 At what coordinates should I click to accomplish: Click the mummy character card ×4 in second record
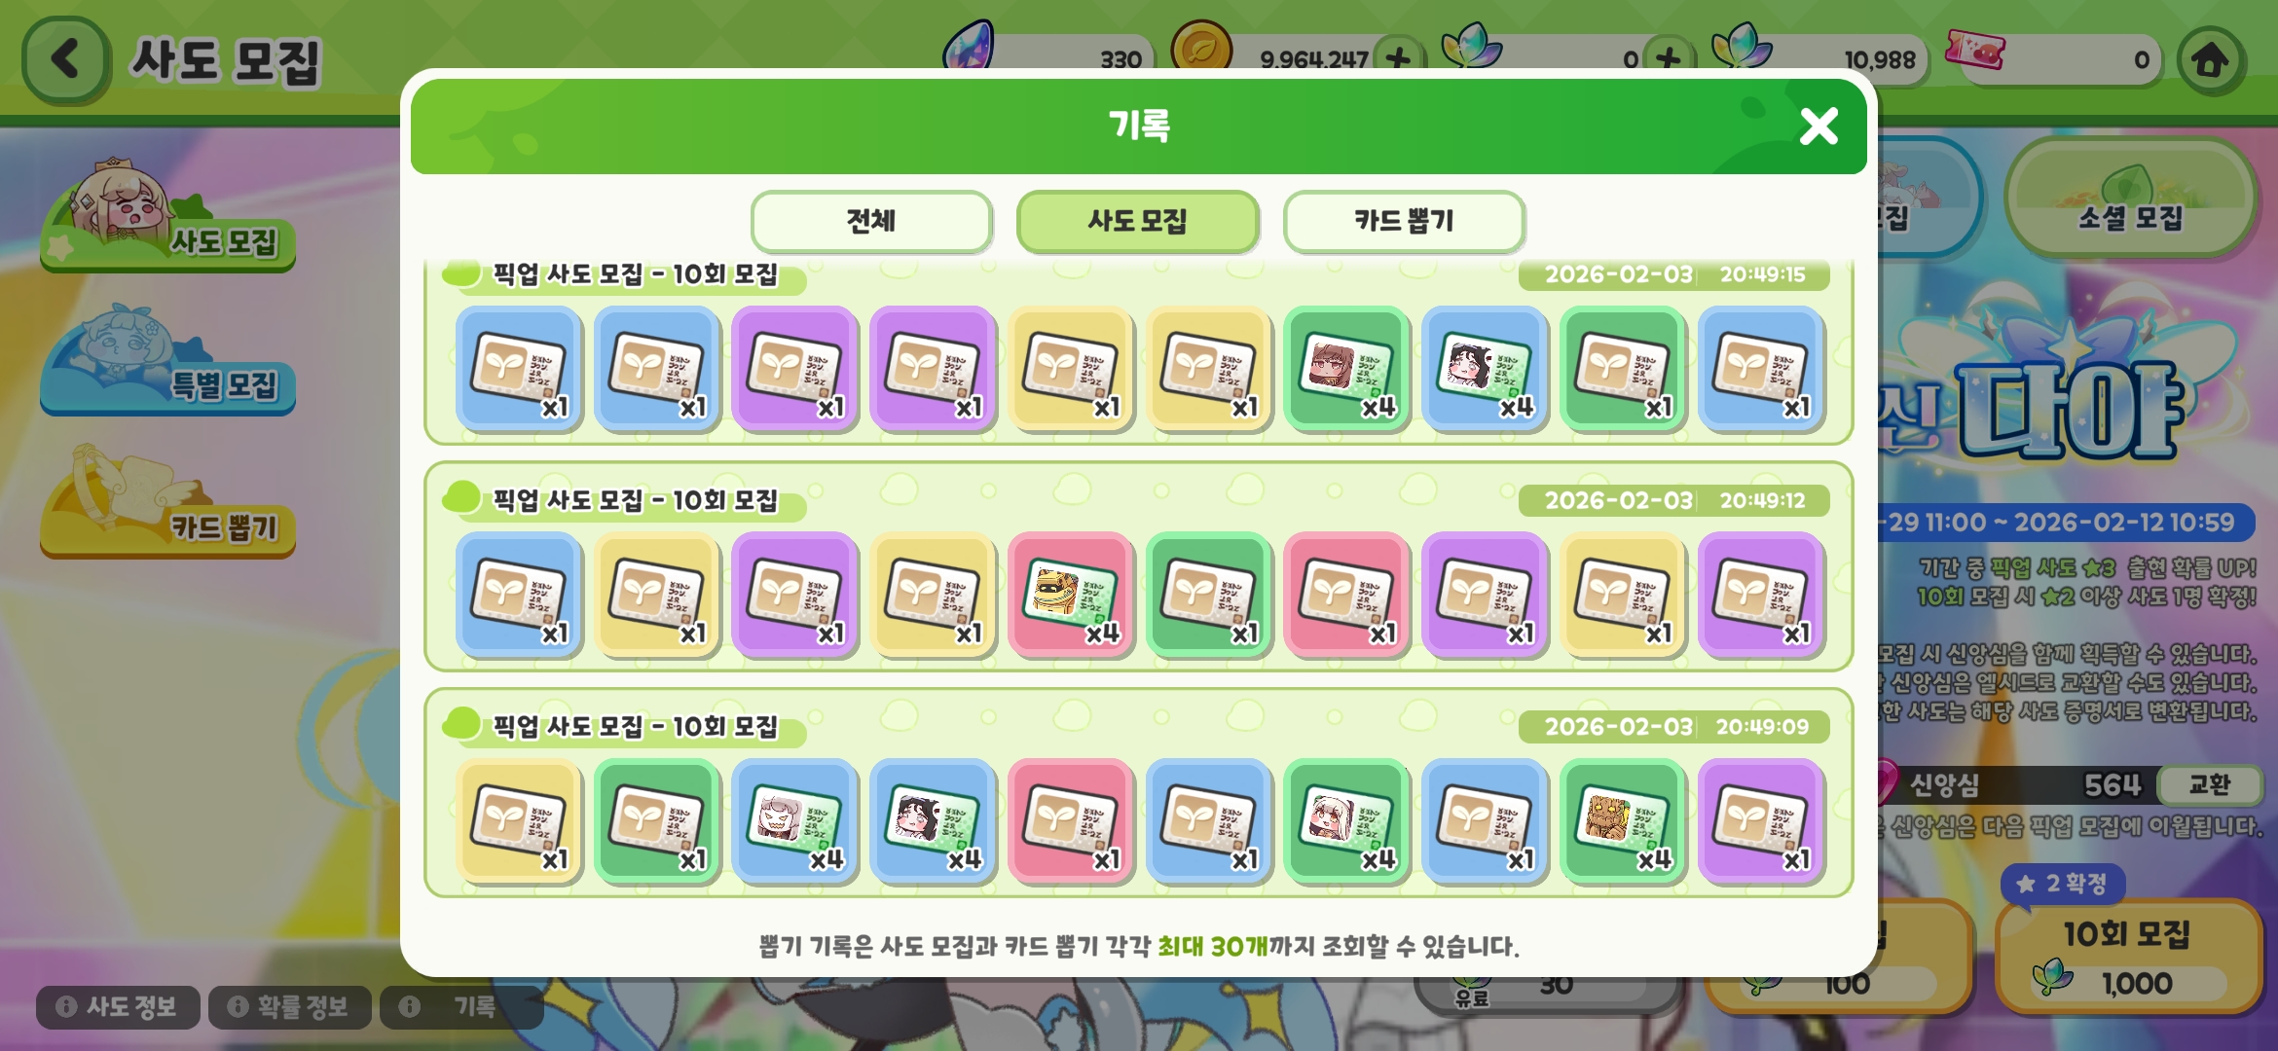point(1071,595)
